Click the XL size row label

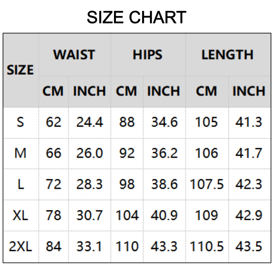pyautogui.click(x=20, y=215)
